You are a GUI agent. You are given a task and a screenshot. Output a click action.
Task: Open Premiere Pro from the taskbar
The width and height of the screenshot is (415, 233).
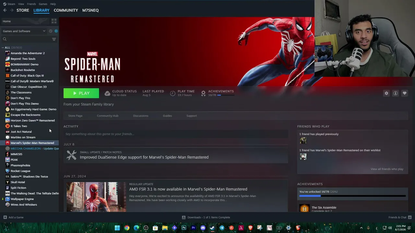coord(194,228)
